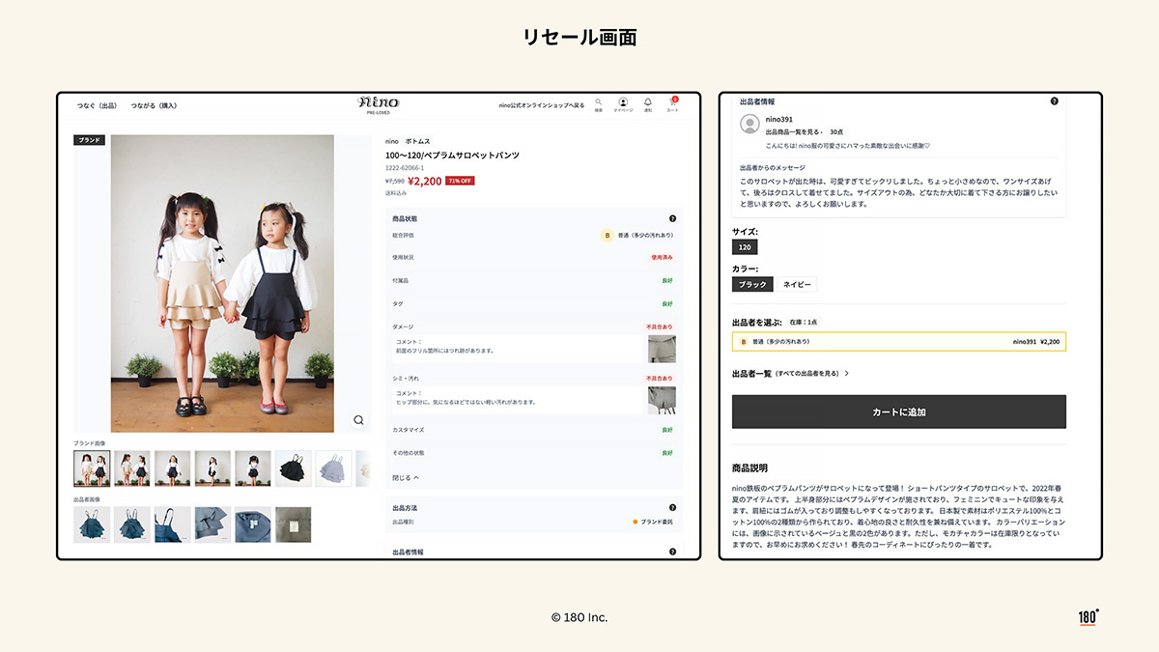Click the カートに追加 button

[x=898, y=411]
